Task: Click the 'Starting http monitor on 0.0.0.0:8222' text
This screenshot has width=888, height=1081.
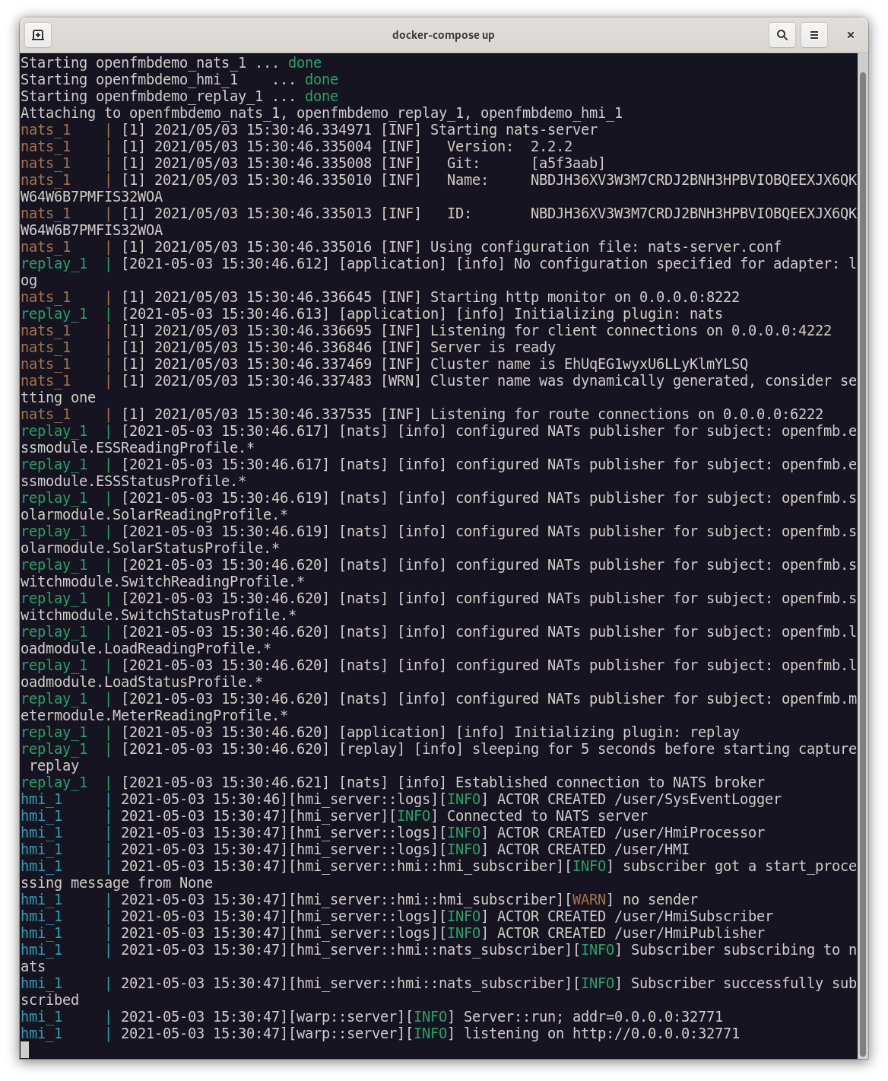Action: [x=585, y=297]
